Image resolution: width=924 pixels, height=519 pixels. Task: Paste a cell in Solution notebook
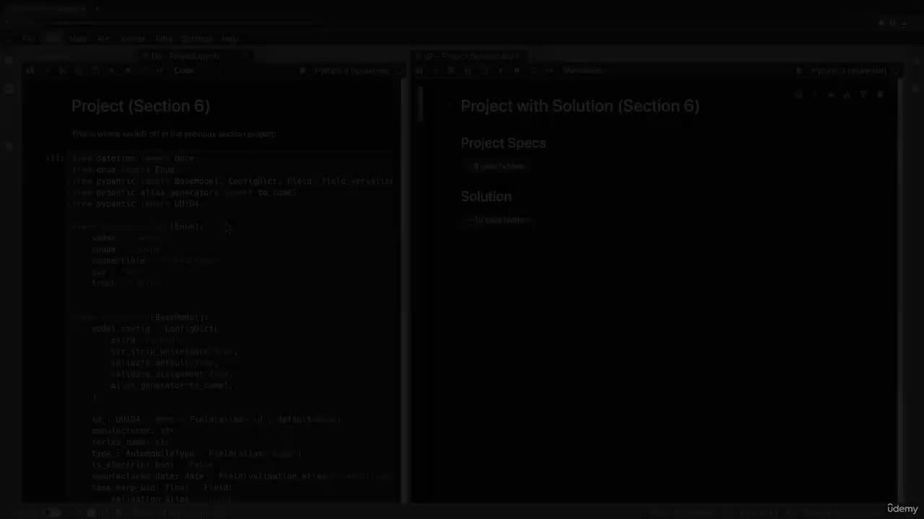click(484, 71)
